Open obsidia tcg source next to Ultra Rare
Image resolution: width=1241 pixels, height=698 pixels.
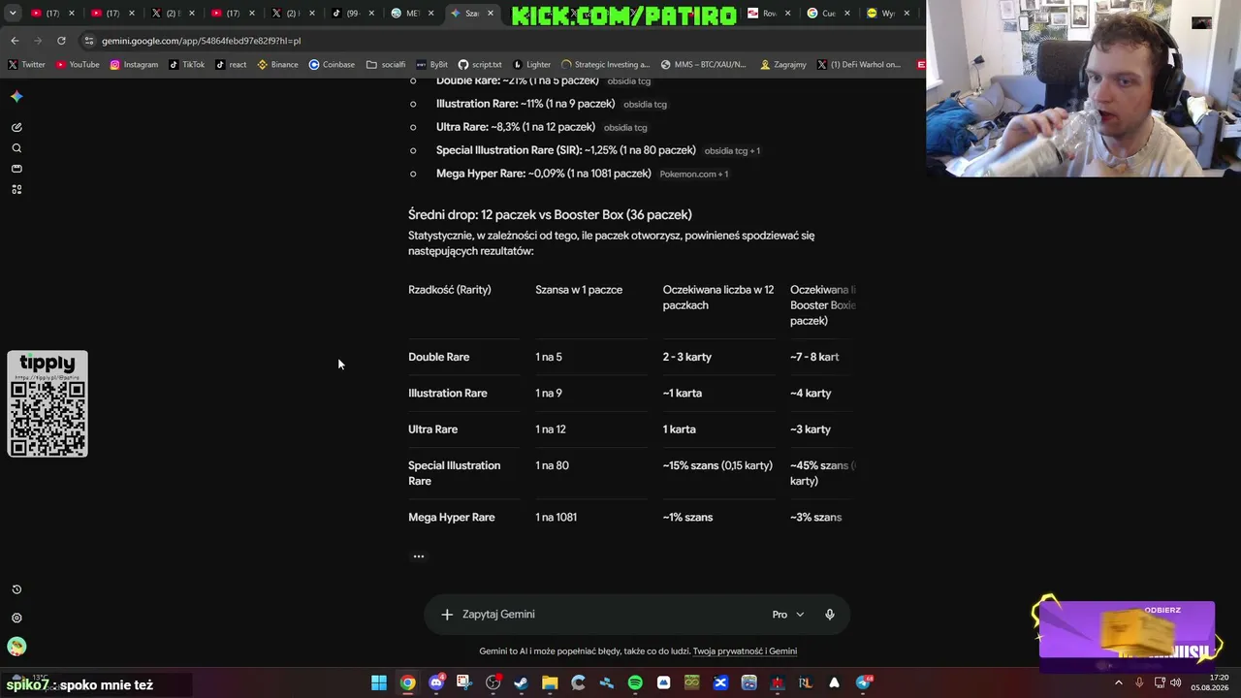pyautogui.click(x=625, y=128)
